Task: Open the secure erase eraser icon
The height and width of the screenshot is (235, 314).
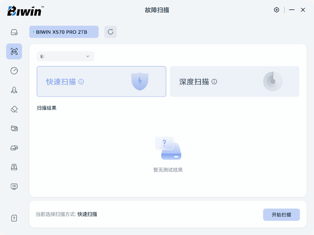Action: [x=14, y=109]
